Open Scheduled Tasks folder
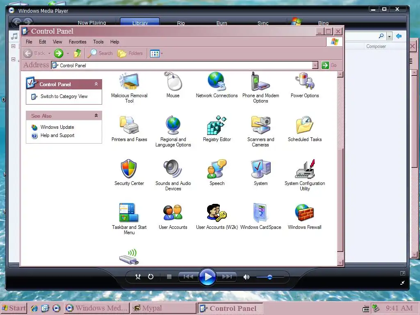This screenshot has height=315, width=420. coord(305,129)
